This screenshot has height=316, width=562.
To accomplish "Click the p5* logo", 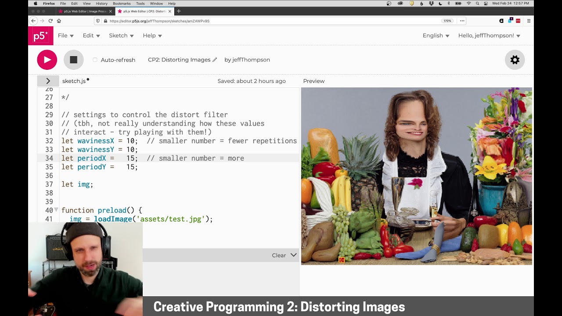I will (40, 36).
